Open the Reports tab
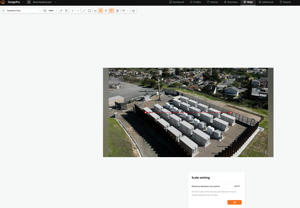The width and height of the screenshot is (300, 208). 285,2
